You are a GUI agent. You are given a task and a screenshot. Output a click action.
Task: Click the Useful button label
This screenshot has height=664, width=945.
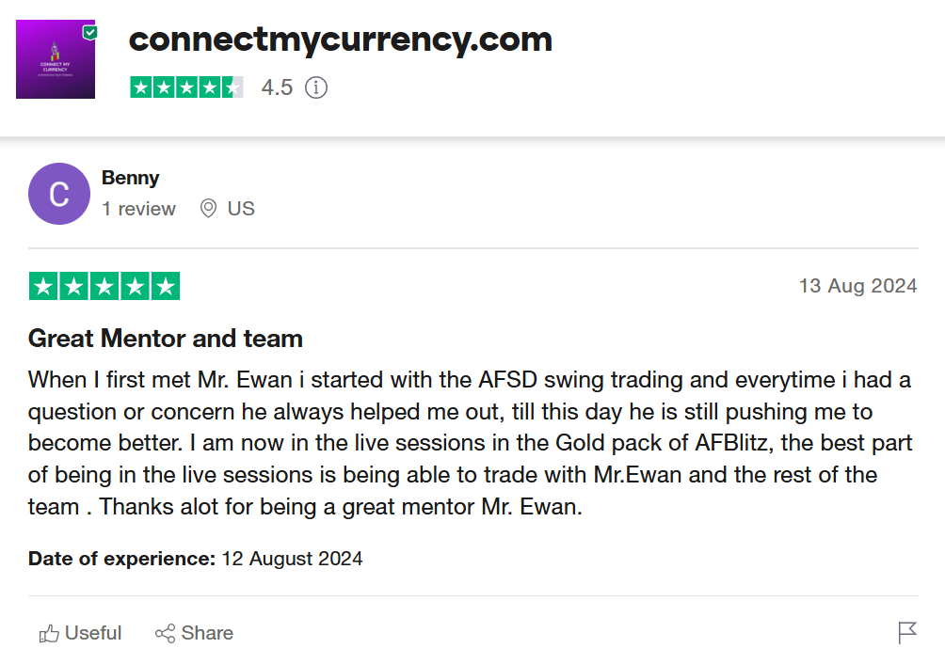(x=93, y=633)
